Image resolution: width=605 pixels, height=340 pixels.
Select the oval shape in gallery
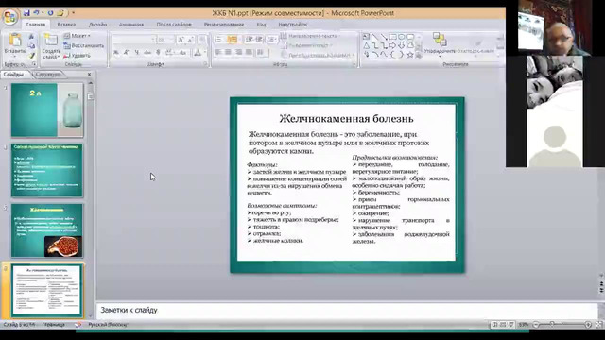pyautogui.click(x=402, y=37)
